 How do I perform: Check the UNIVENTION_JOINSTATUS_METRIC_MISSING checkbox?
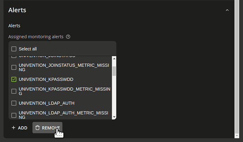pyautogui.click(x=14, y=67)
